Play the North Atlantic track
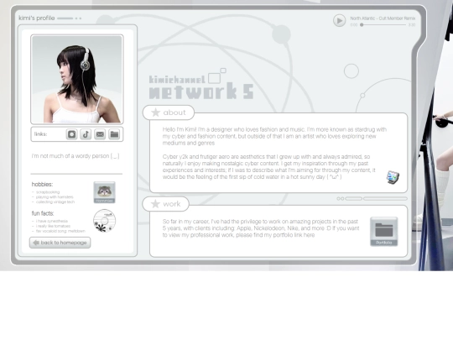Viewport: 453px width, 340px height. click(x=339, y=21)
